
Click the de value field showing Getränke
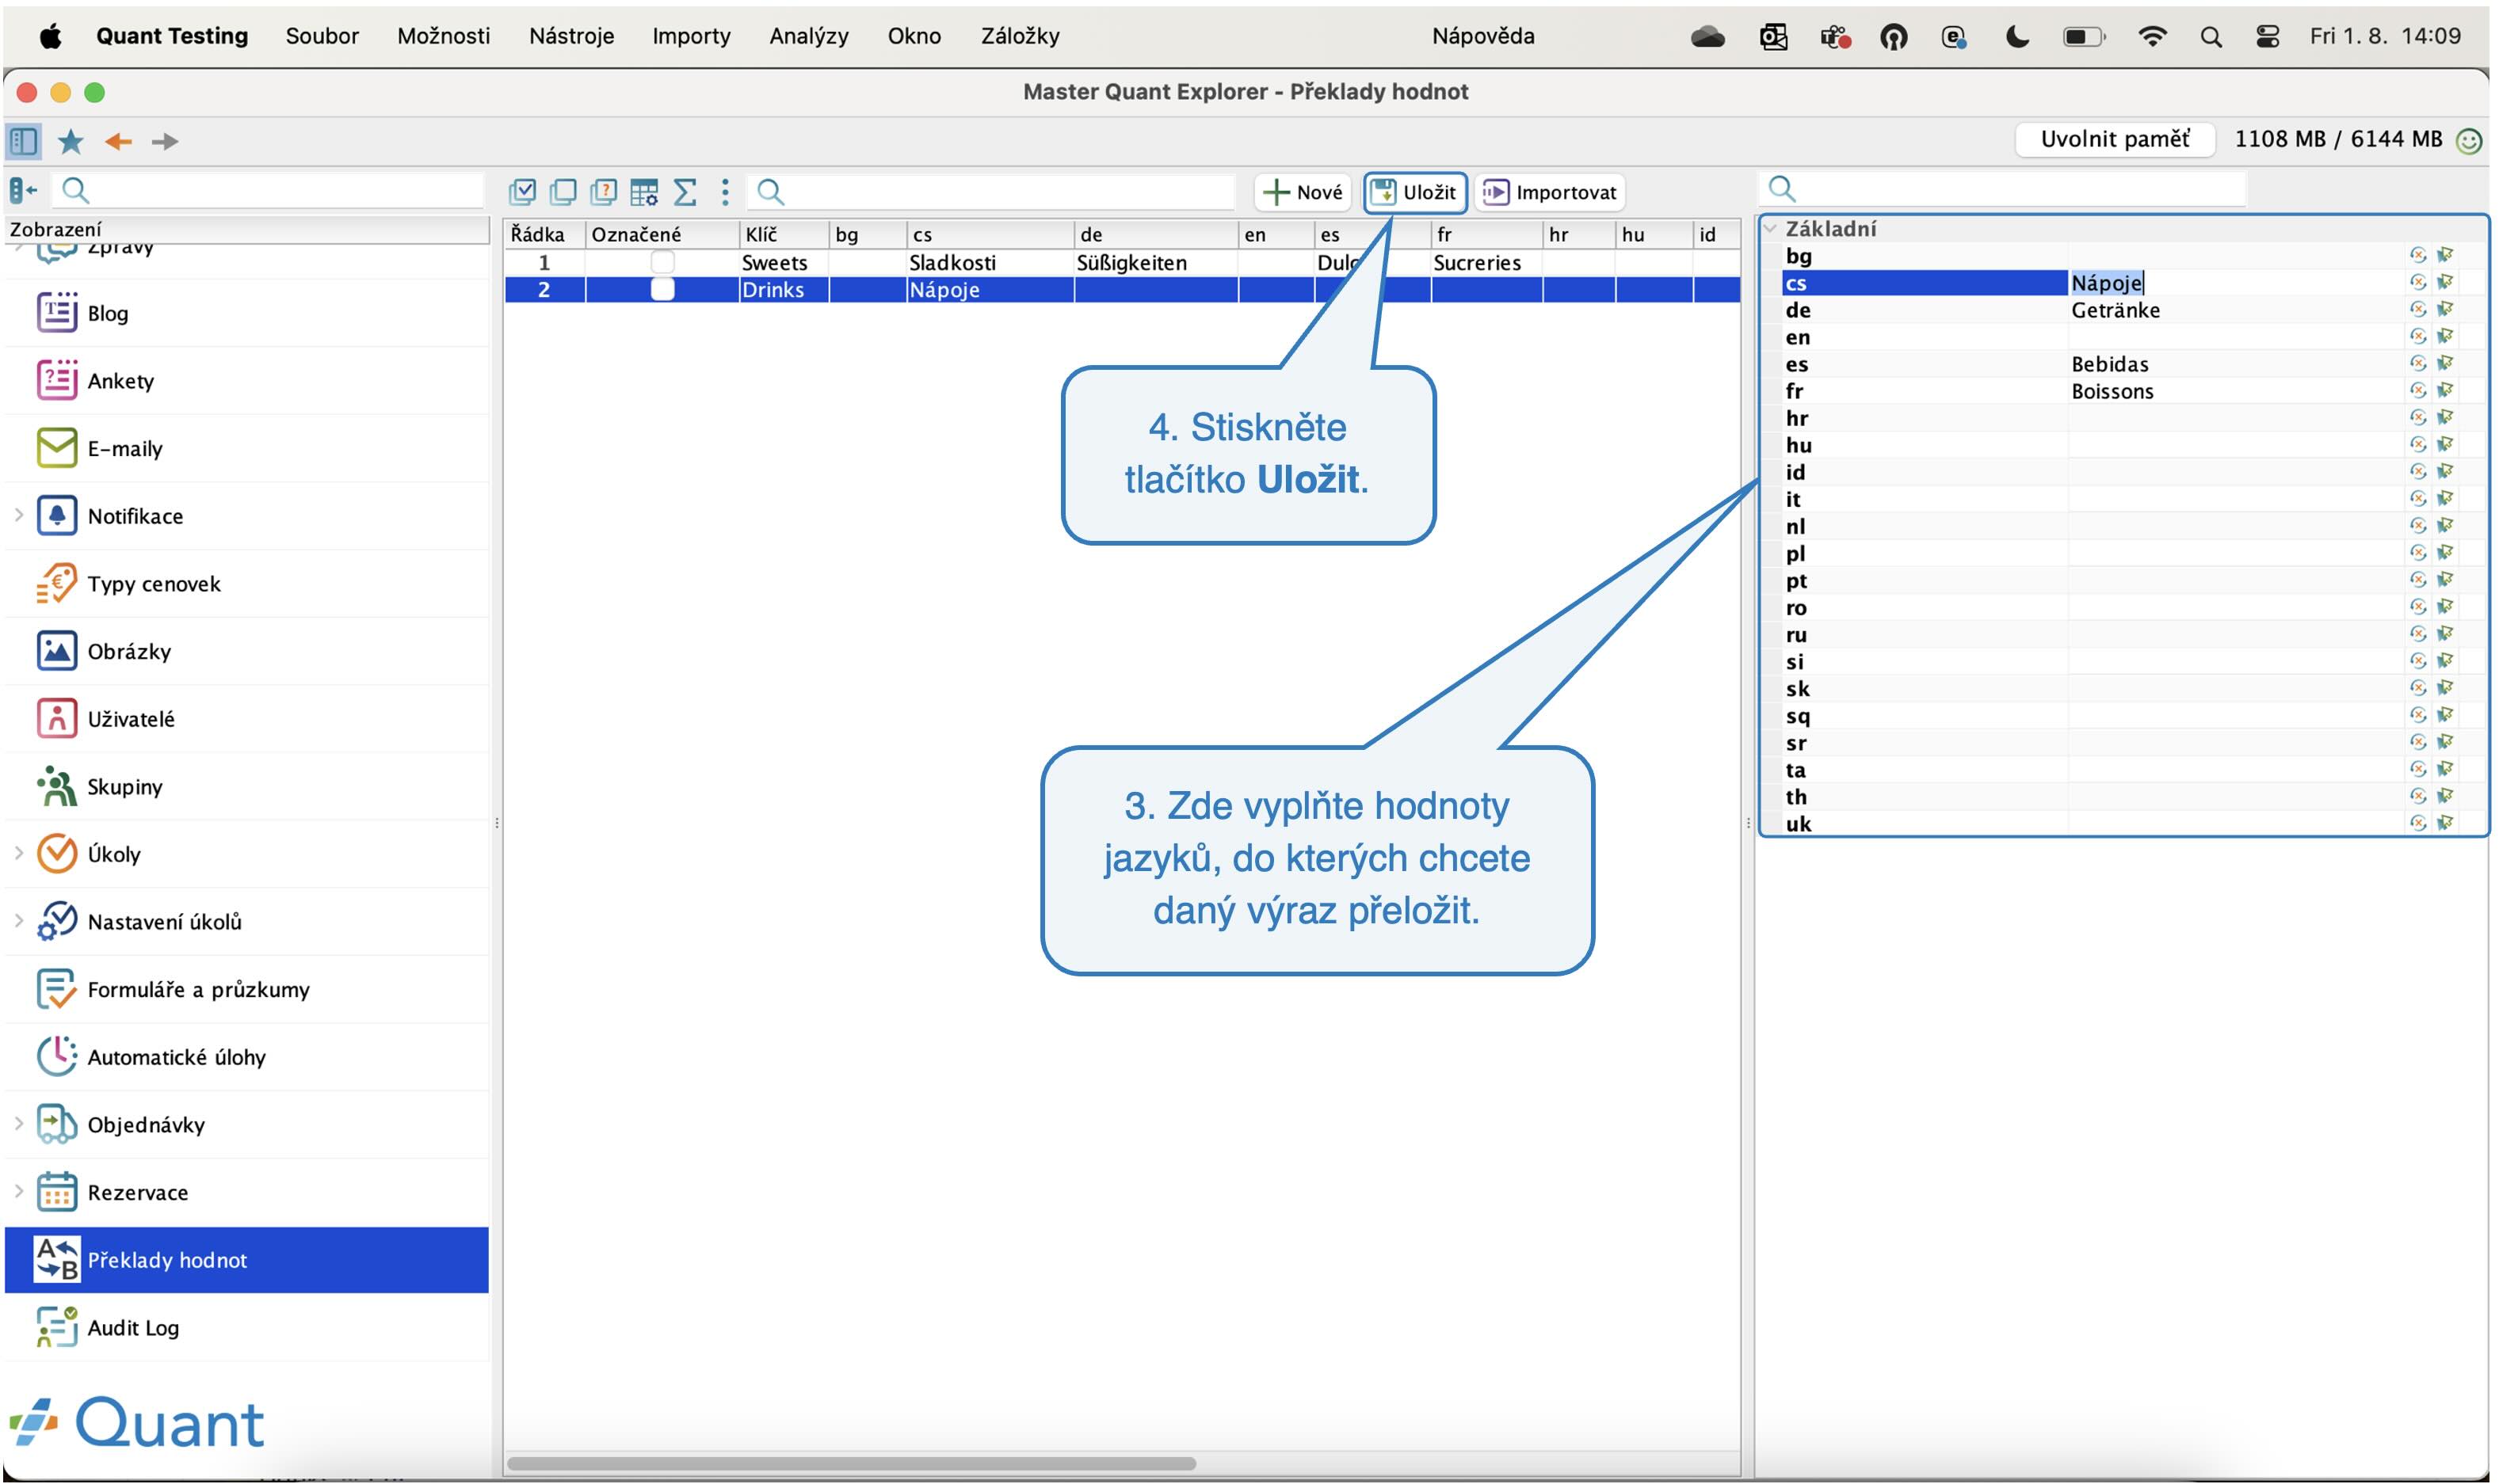click(x=2236, y=310)
